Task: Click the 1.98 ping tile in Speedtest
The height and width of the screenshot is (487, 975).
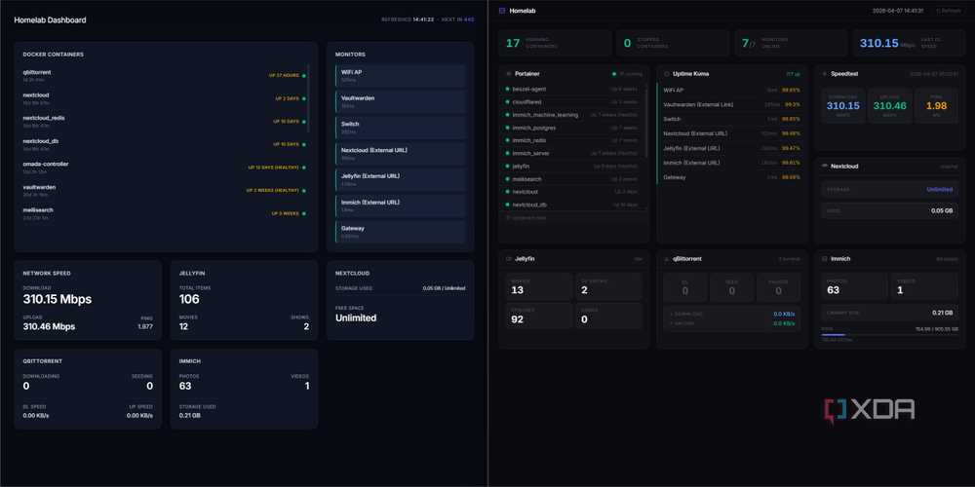Action: (x=936, y=105)
